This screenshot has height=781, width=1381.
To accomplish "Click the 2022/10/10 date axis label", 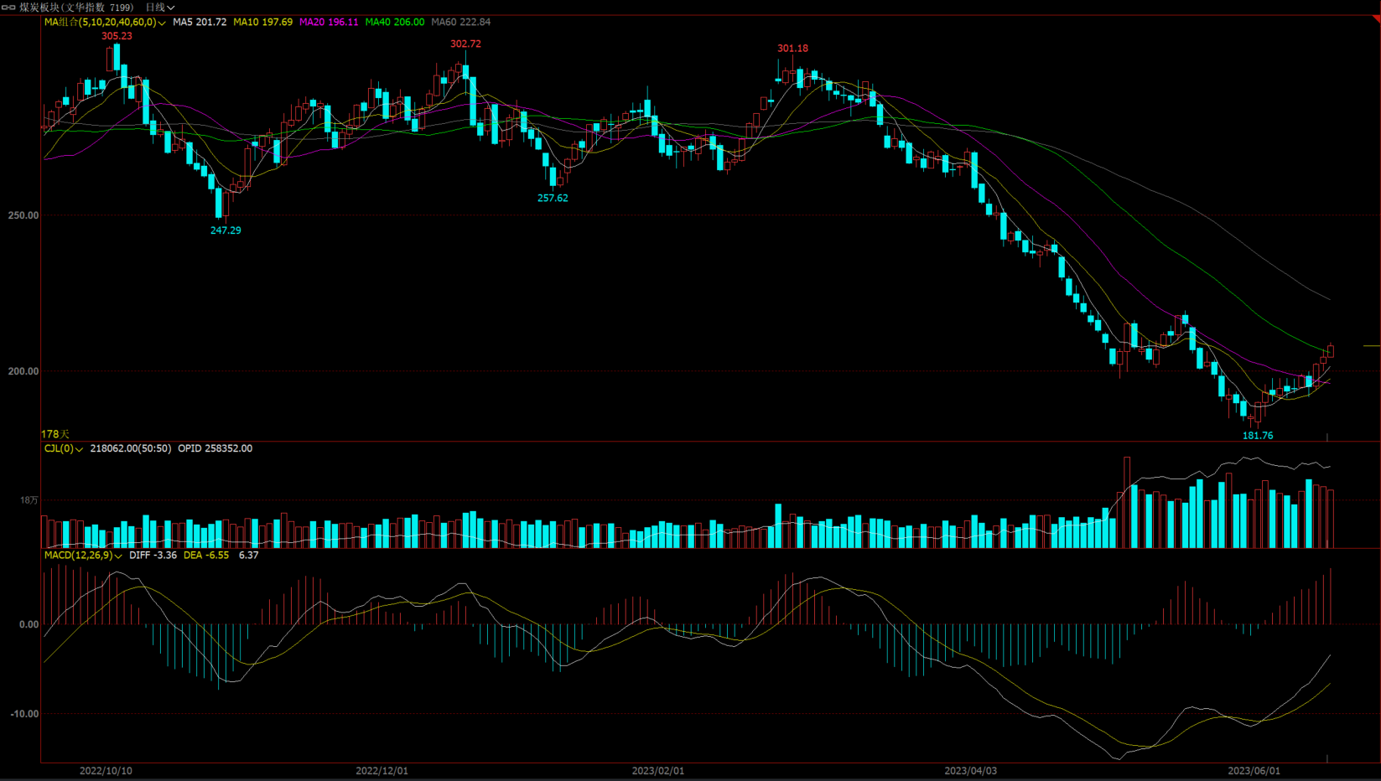I will [106, 771].
